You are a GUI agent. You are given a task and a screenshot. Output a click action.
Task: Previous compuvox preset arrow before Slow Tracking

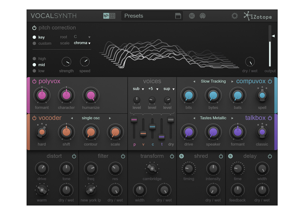(x=194, y=81)
